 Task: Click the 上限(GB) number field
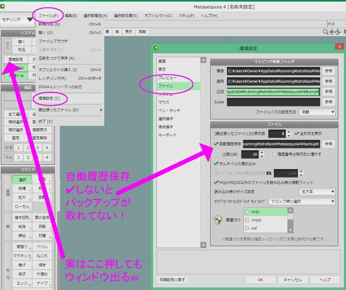[250, 154]
